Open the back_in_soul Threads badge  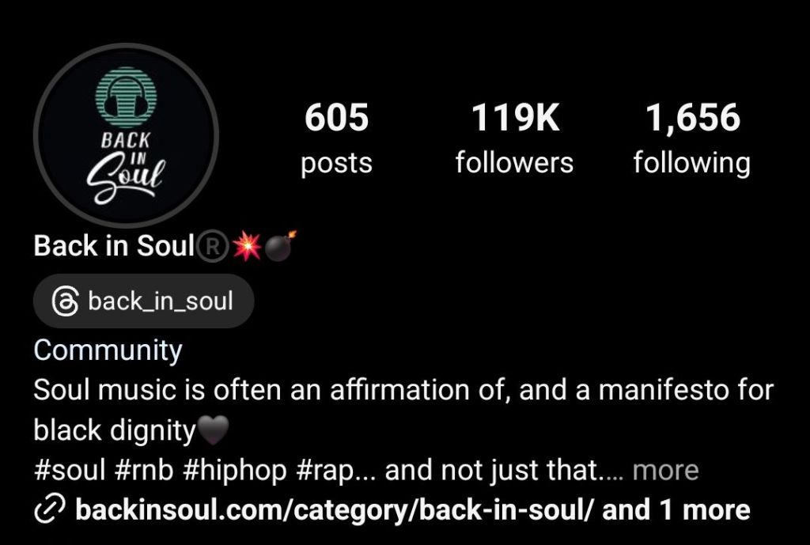[144, 301]
